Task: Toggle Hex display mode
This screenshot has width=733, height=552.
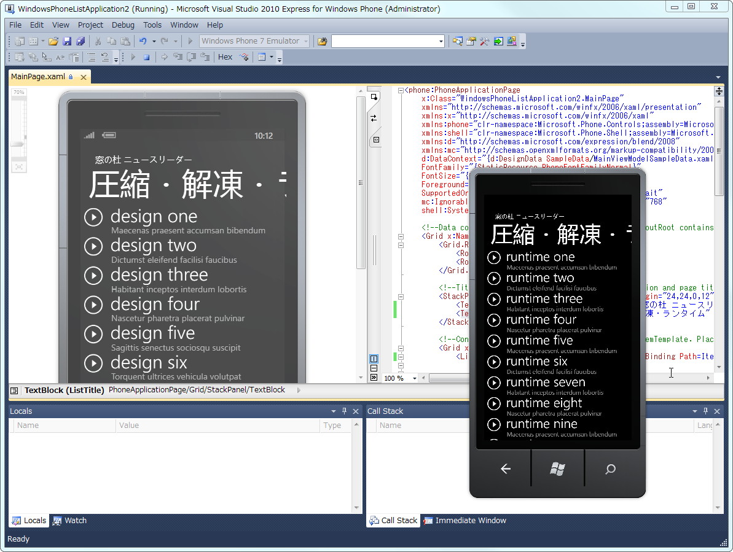Action: pyautogui.click(x=225, y=57)
